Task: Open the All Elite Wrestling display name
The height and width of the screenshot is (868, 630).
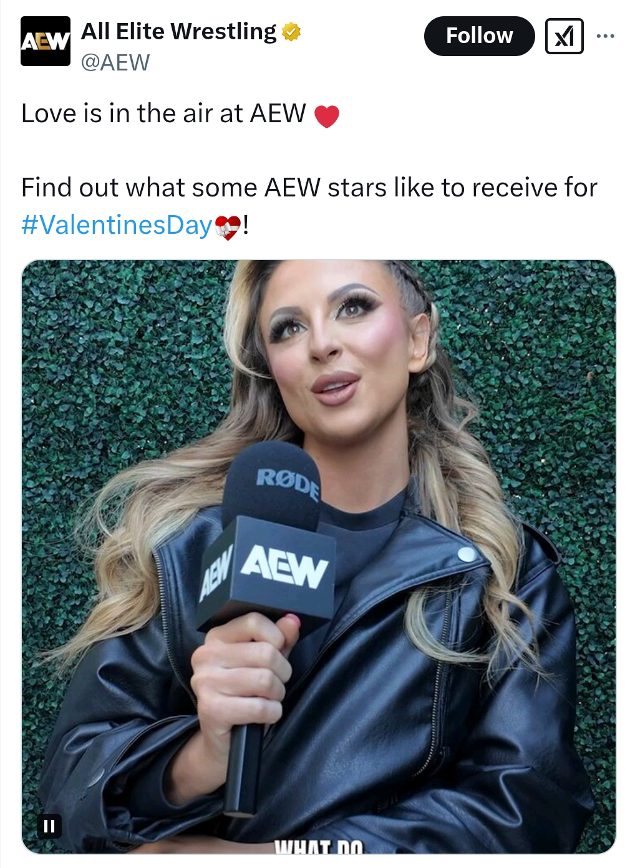Action: tap(179, 31)
